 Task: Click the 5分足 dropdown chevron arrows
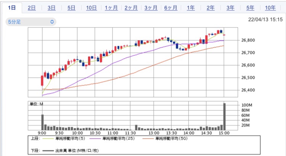(52, 22)
